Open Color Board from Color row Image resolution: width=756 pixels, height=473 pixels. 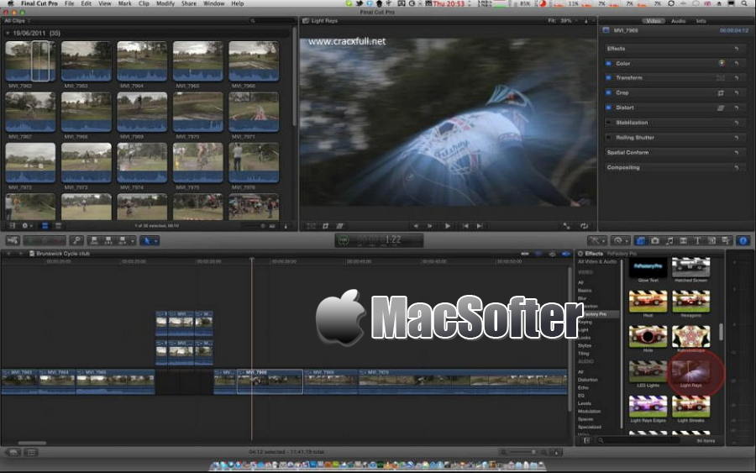pyautogui.click(x=722, y=63)
